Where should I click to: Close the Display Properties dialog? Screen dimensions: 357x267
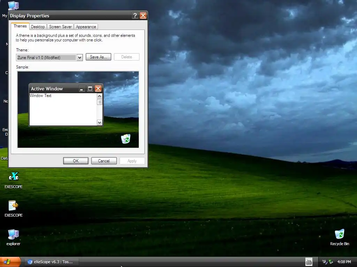tap(143, 15)
